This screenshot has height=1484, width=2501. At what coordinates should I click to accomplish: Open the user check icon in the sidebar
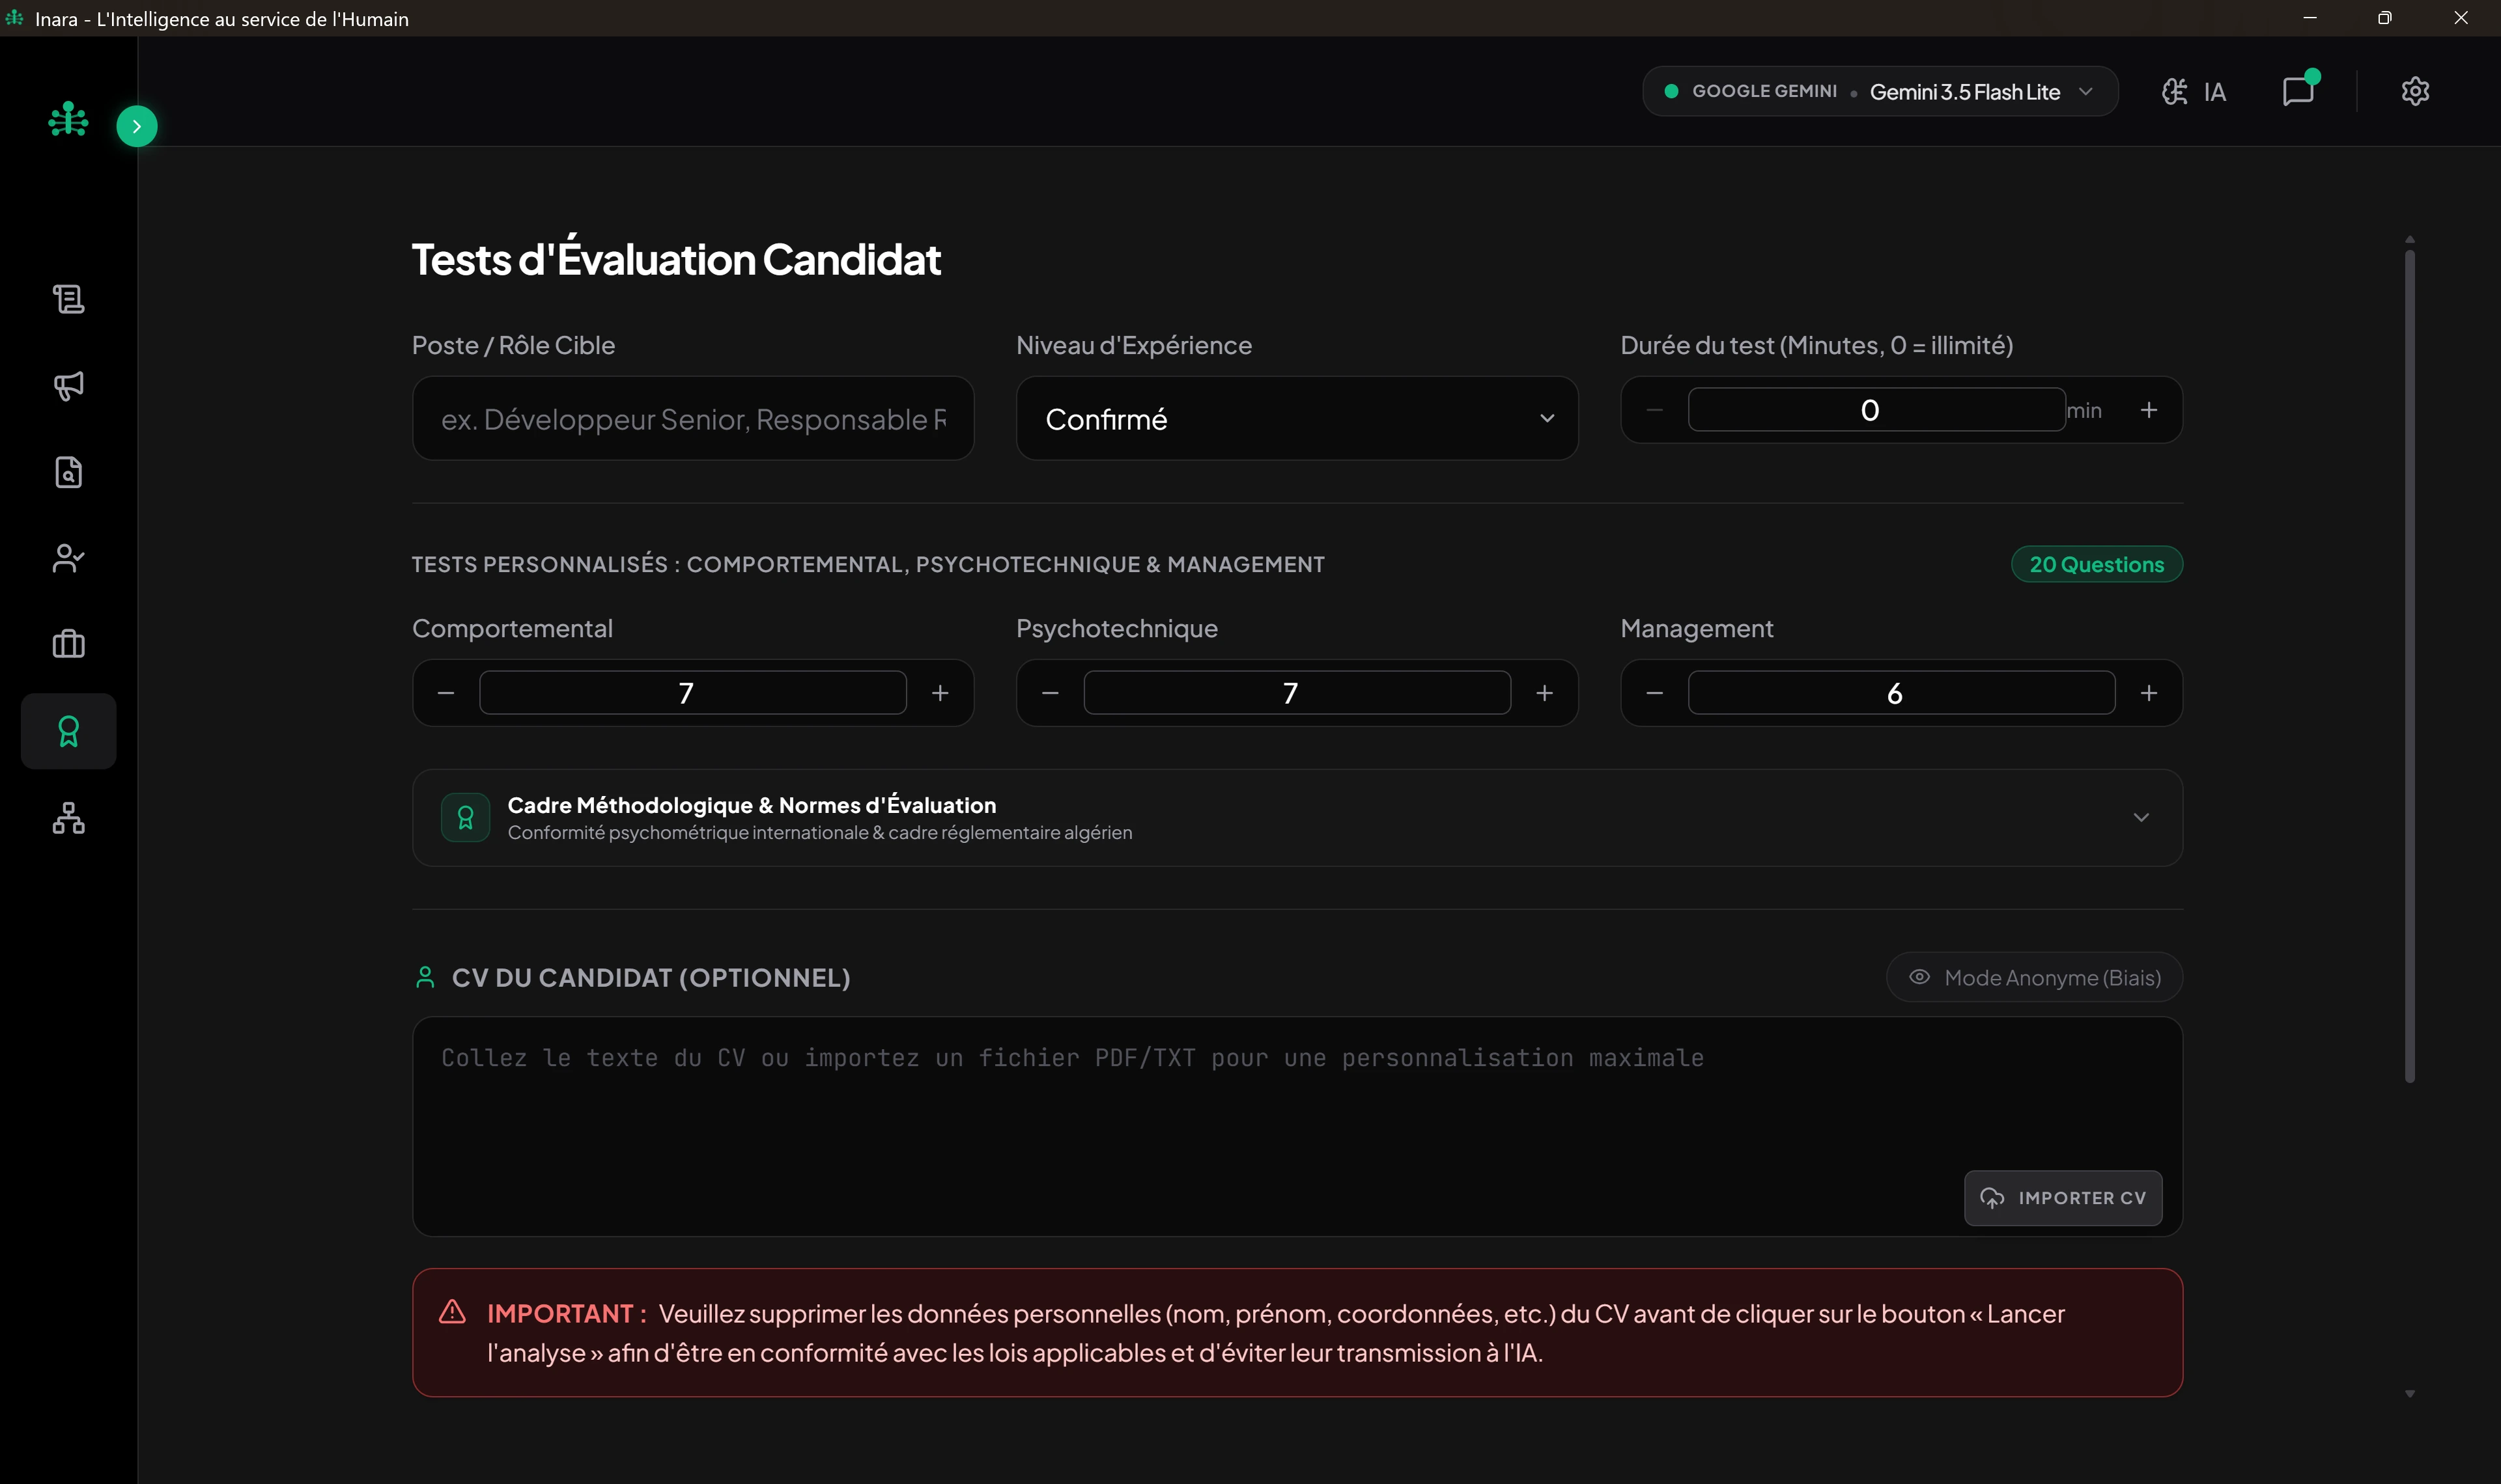(x=68, y=558)
